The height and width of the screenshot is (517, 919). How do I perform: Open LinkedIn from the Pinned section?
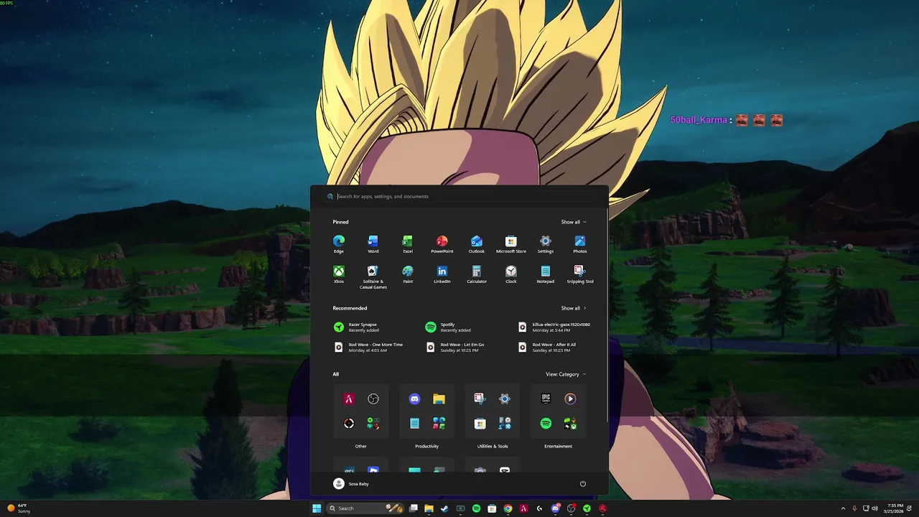tap(442, 274)
